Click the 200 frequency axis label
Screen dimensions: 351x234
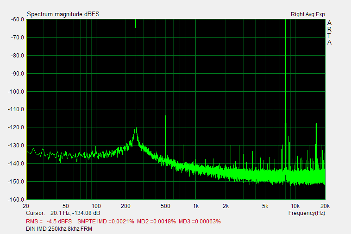(x=125, y=206)
